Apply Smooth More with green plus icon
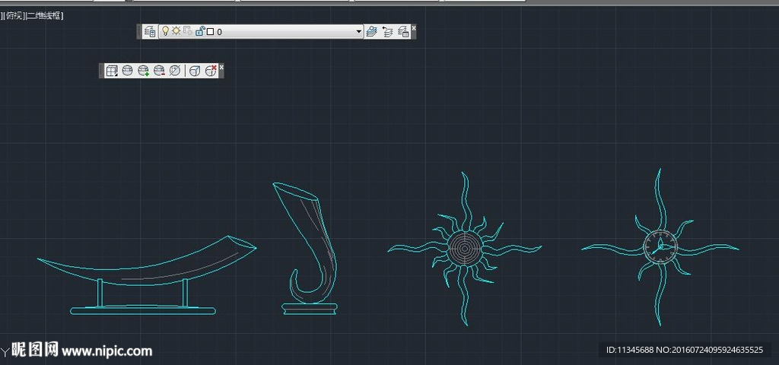This screenshot has height=365, width=779. tap(143, 71)
